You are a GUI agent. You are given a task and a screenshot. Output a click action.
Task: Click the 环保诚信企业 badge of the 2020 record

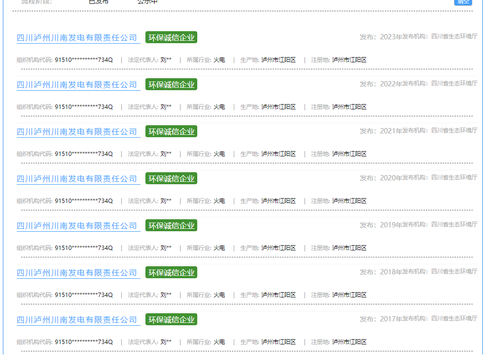(171, 179)
